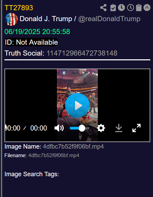Click Donald J. Trump profile avatar
Viewport: 153px width, 197px height.
11,19
